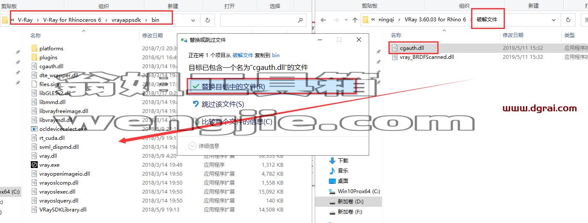
Task: Sort right window by 修改日期 column
Action: click(513, 35)
